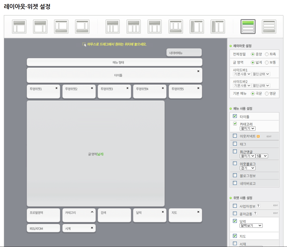Open the 달력보기 dropdown
287x247 pixels.
click(250, 225)
